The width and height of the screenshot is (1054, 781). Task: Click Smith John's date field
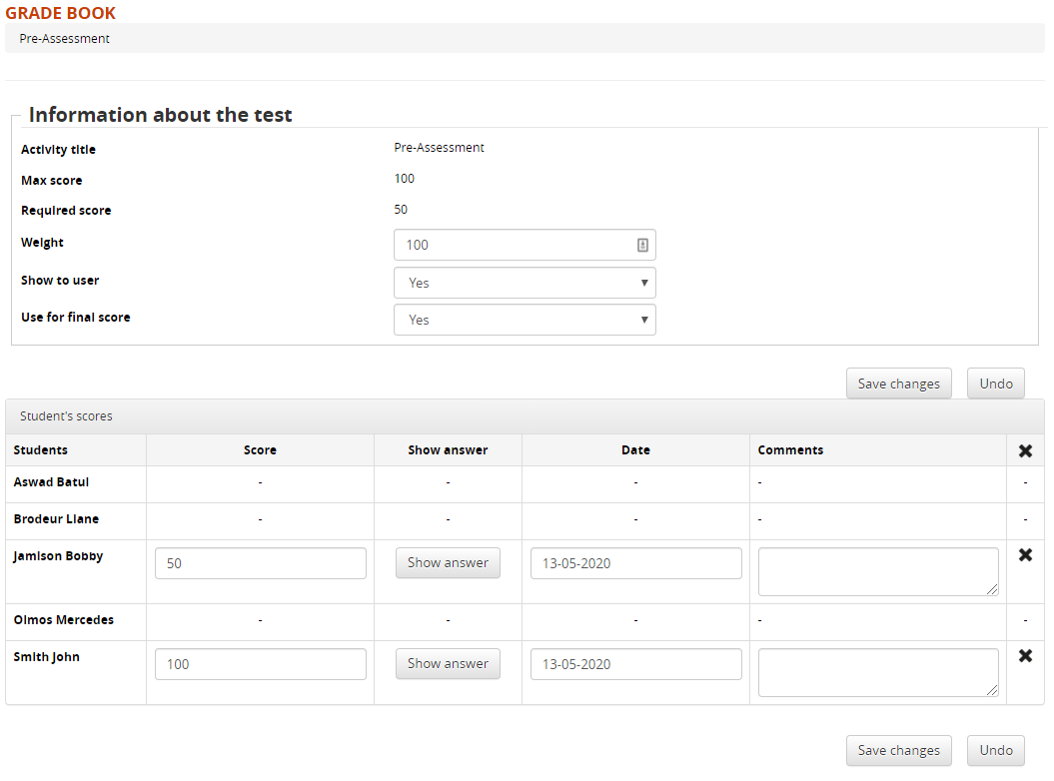(635, 663)
